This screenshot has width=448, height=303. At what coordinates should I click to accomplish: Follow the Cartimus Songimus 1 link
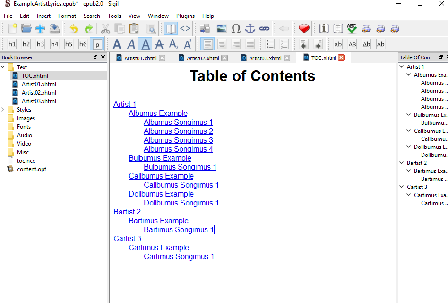pyautogui.click(x=179, y=256)
